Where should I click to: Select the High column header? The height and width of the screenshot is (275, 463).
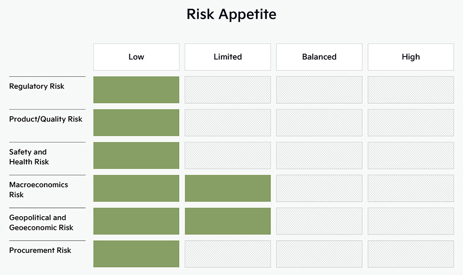coord(411,57)
